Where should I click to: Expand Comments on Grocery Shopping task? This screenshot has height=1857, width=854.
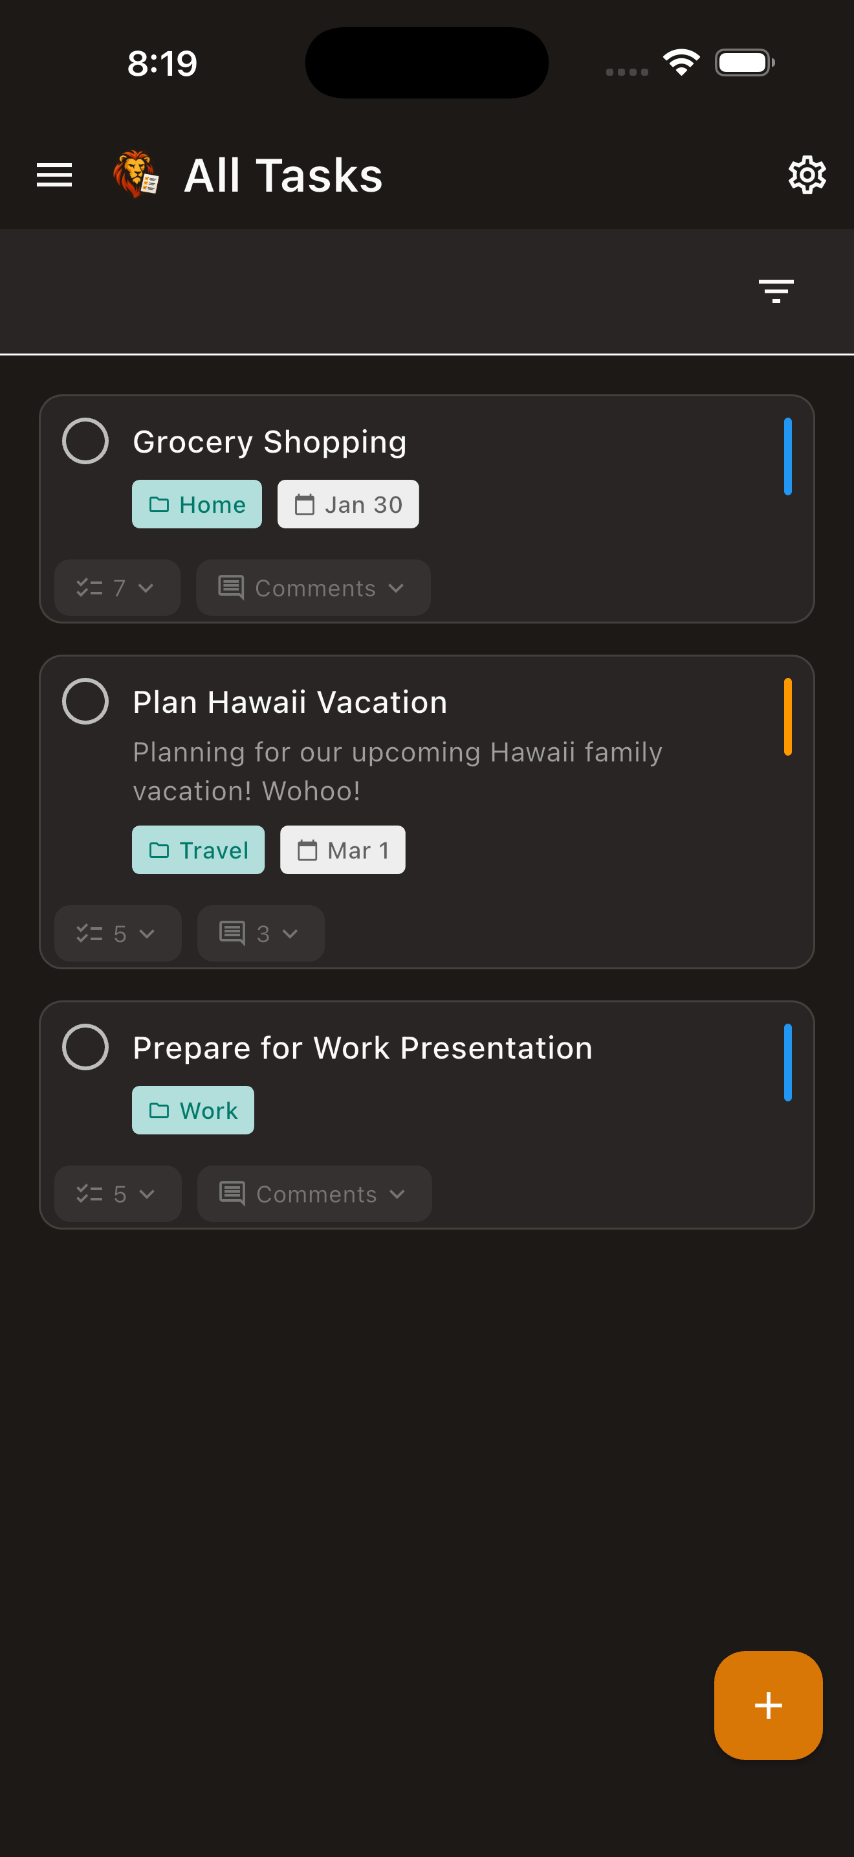[313, 588]
